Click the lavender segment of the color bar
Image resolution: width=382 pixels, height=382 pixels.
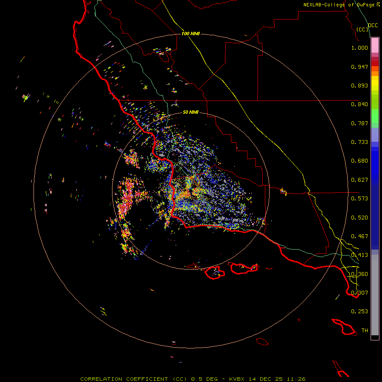pyautogui.click(x=375, y=135)
